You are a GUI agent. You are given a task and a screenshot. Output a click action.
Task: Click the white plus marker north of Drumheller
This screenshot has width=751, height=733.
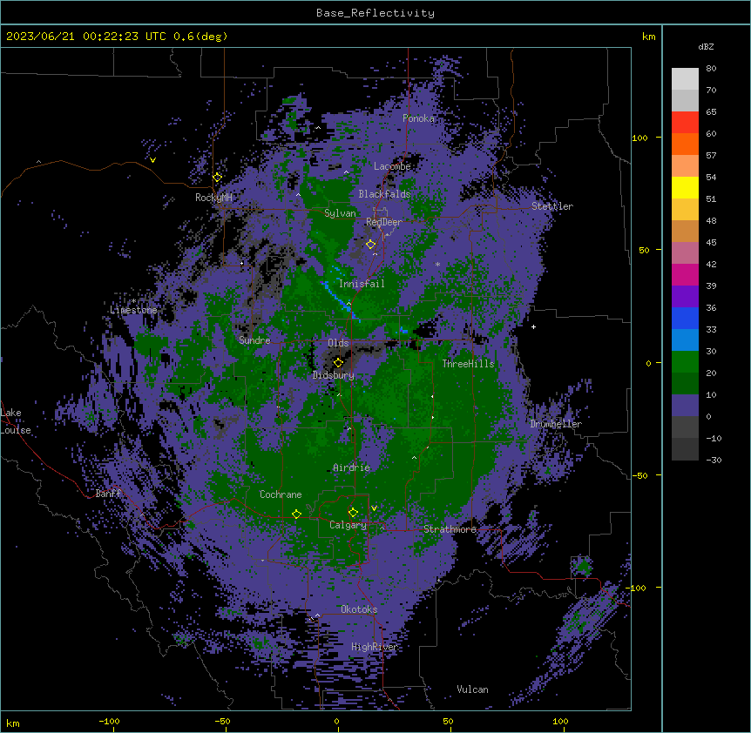click(533, 326)
